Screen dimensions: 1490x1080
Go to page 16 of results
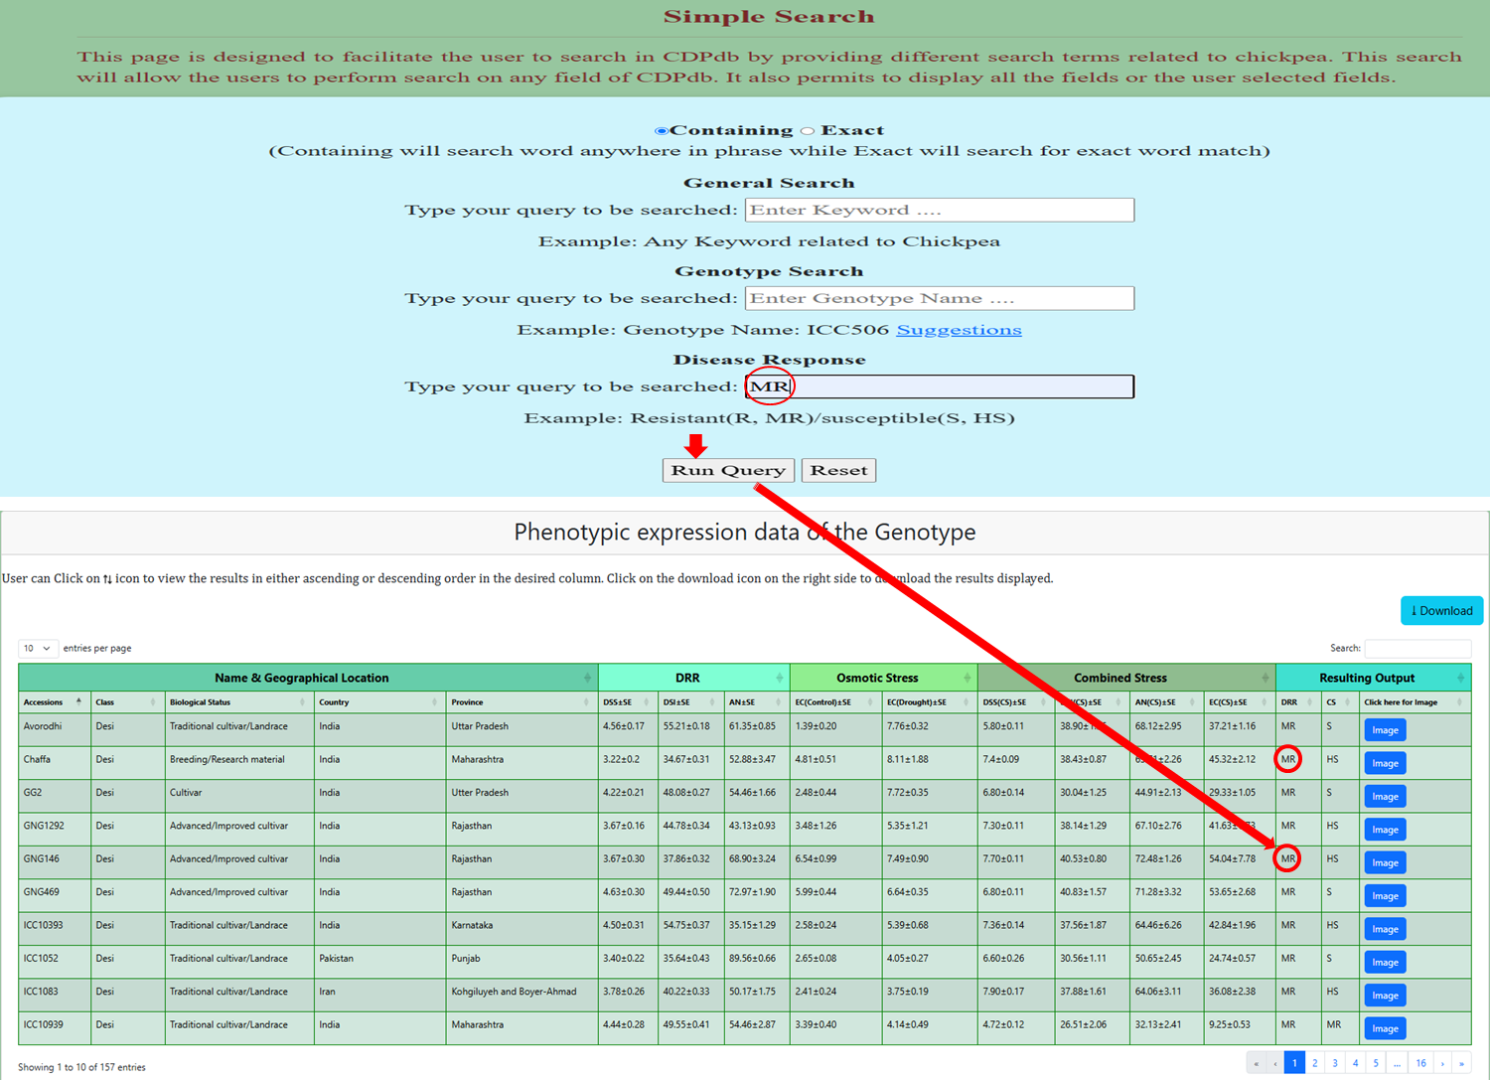[1420, 1063]
